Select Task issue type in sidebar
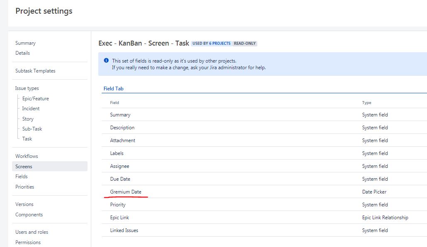 [x=27, y=139]
